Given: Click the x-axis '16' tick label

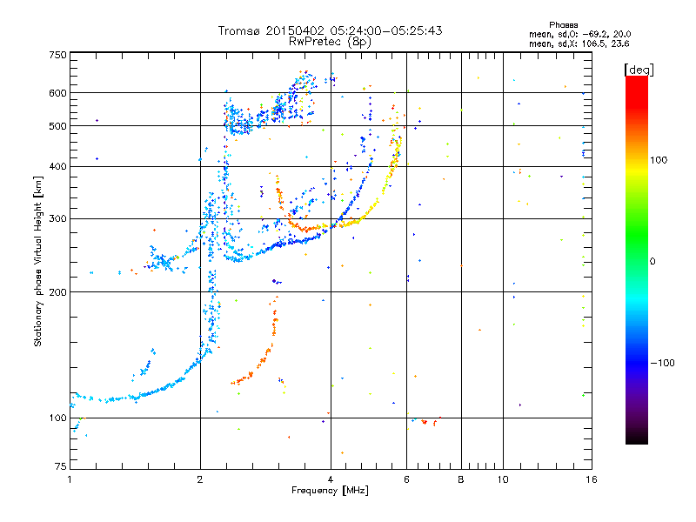Looking at the screenshot, I should 591,479.
